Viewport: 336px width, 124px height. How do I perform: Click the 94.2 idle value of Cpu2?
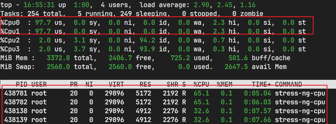(x=149, y=40)
